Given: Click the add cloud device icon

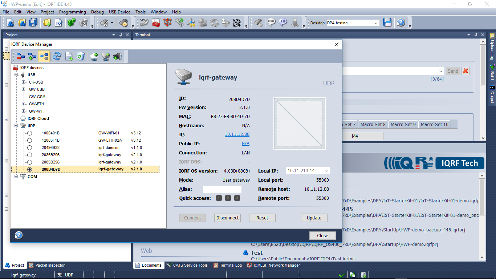Looking at the screenshot, I should pos(94,56).
